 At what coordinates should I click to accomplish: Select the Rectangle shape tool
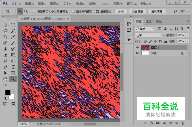13,73
